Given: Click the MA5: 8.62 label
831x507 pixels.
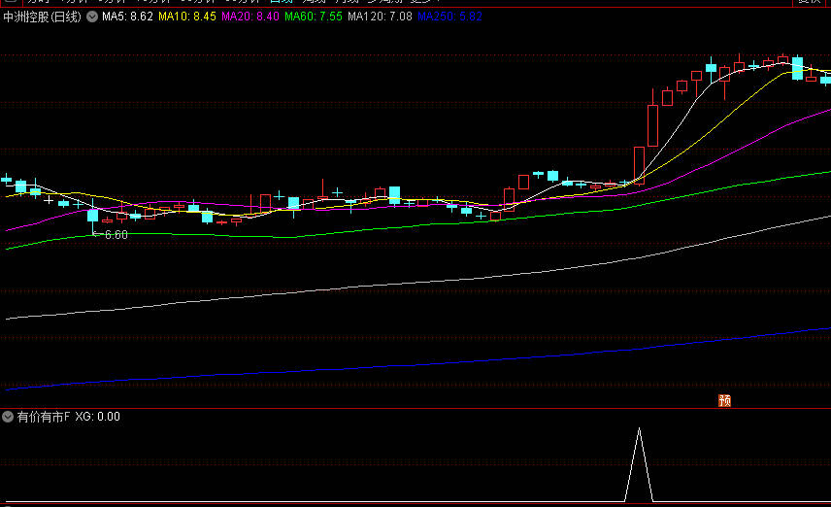Looking at the screenshot, I should (127, 17).
